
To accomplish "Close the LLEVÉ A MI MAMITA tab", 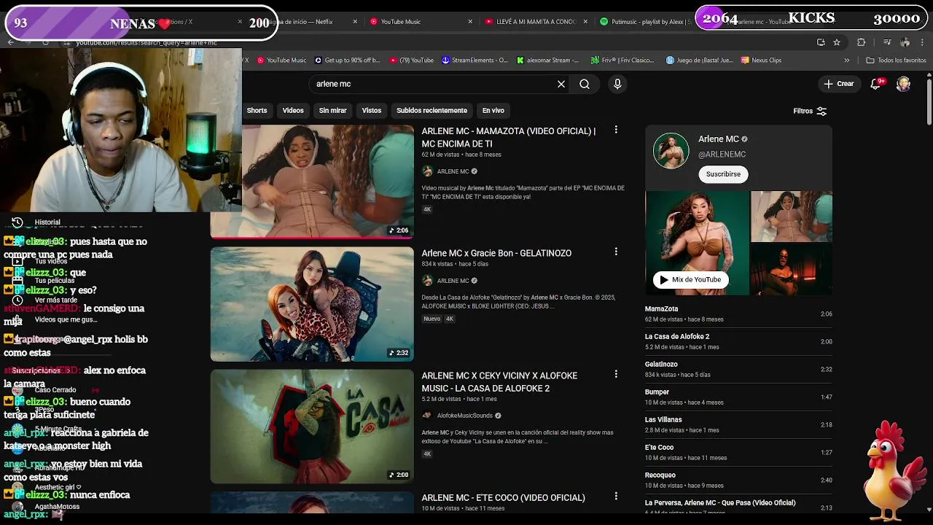I will click(x=585, y=22).
